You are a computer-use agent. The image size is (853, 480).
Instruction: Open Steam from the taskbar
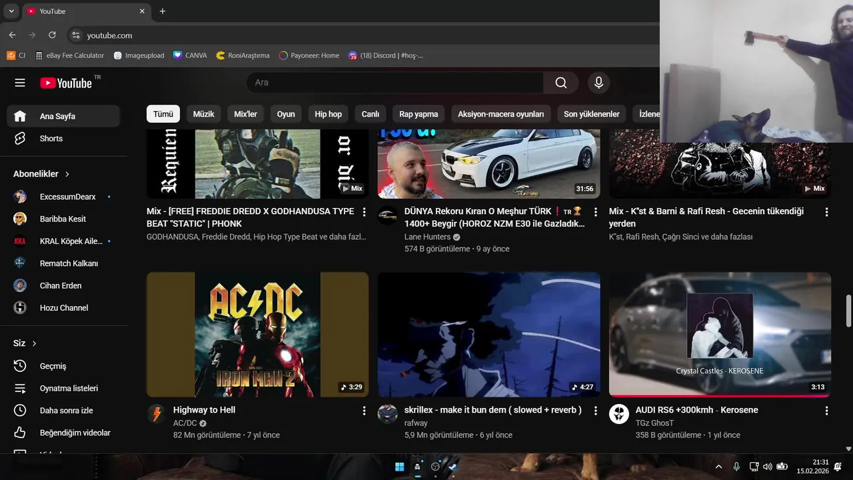(454, 467)
